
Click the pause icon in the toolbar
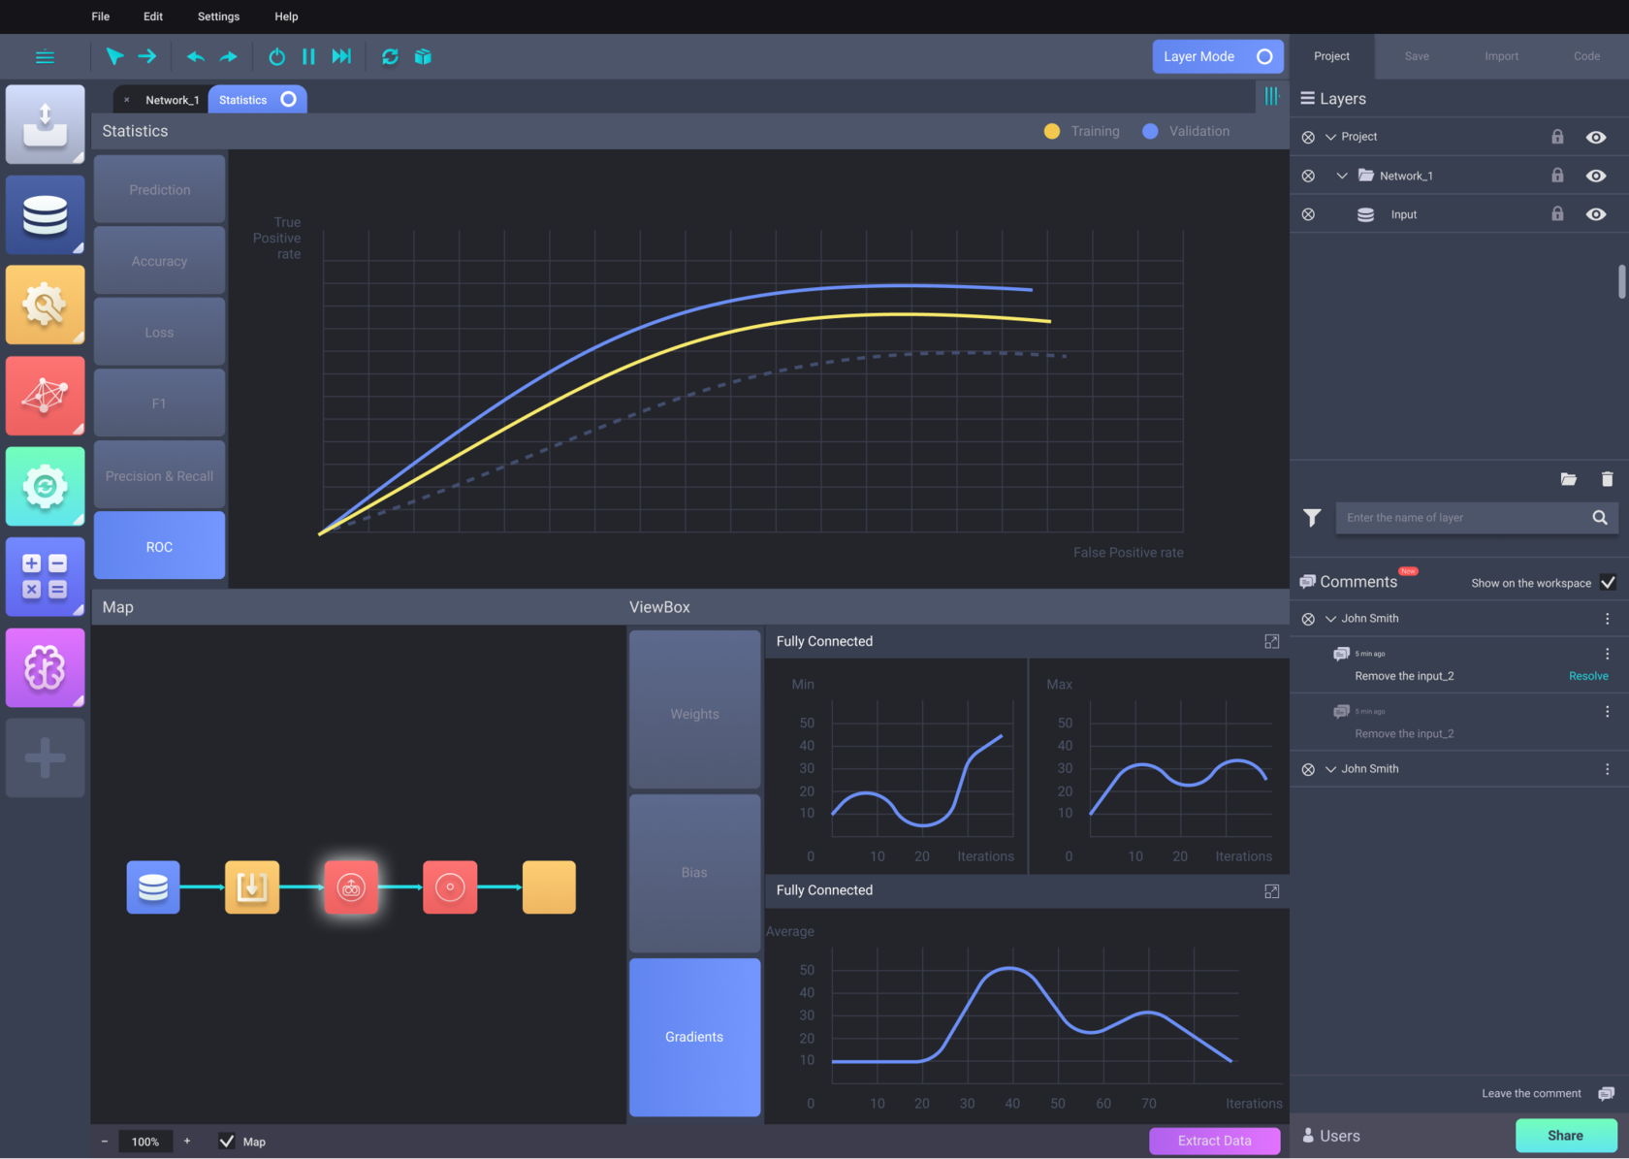308,57
